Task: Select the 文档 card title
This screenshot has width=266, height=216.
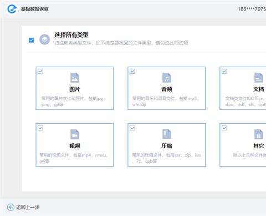Action: point(259,89)
